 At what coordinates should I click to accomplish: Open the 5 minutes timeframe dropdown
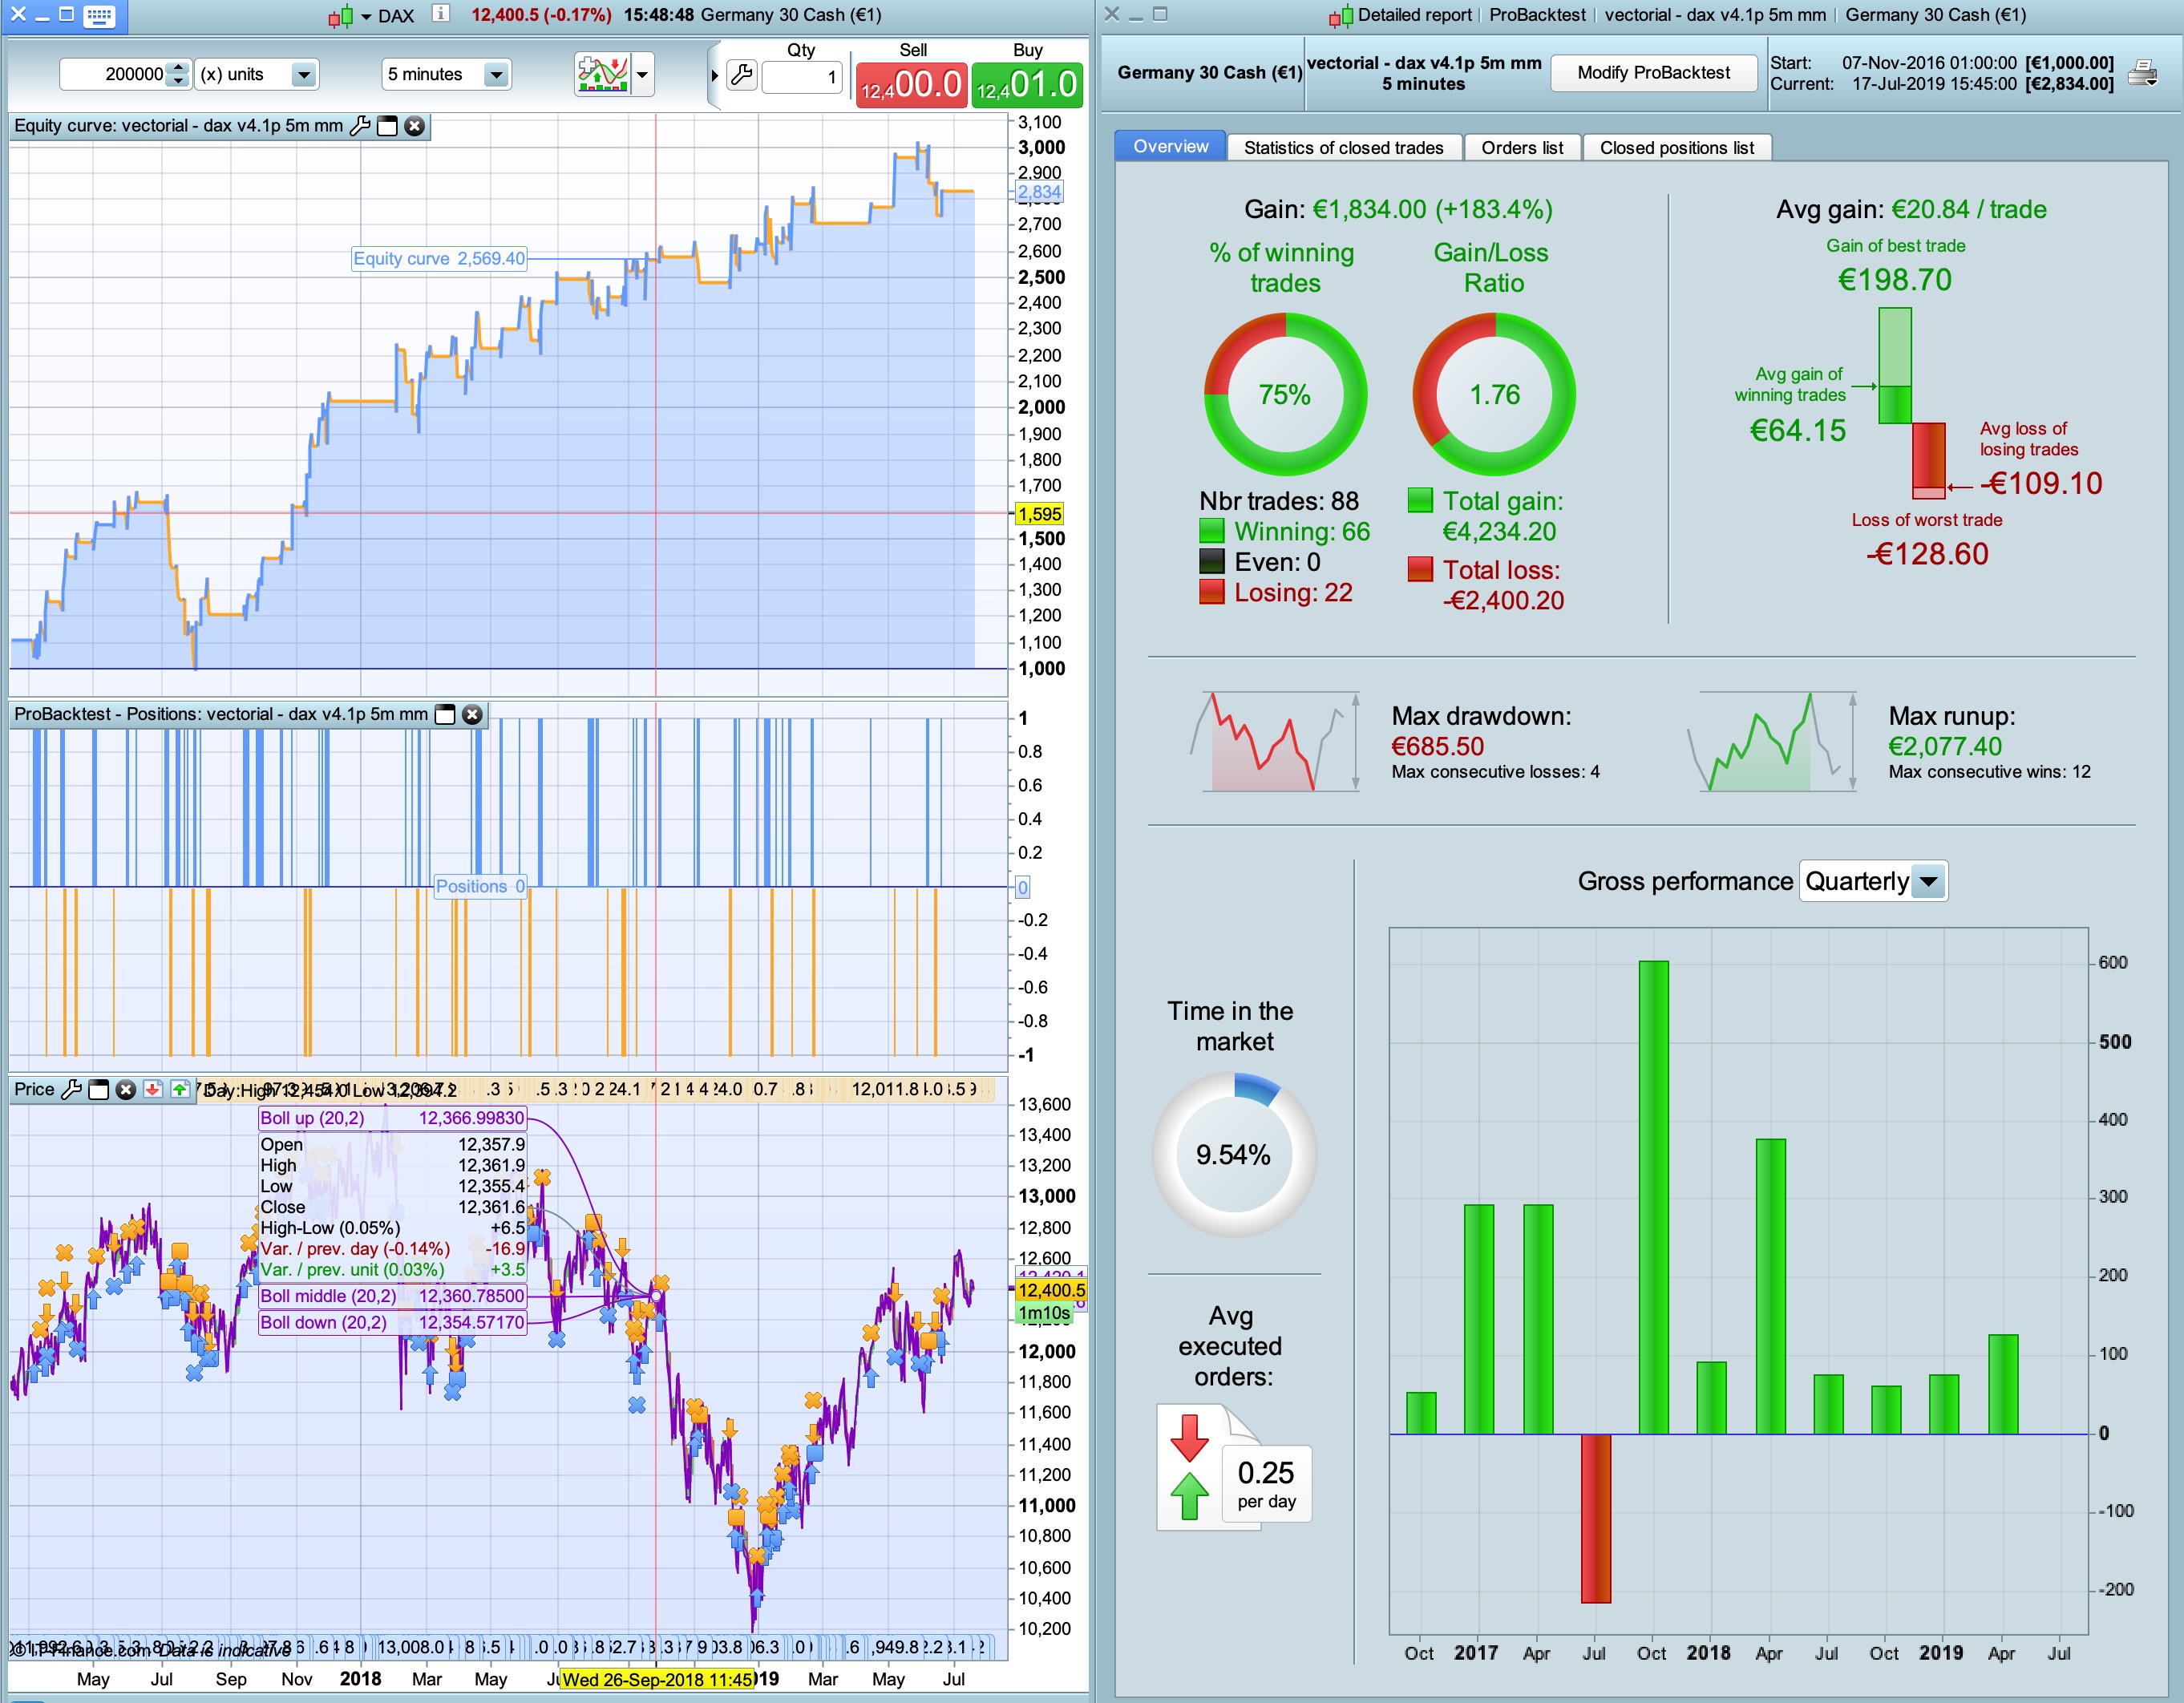tap(495, 74)
